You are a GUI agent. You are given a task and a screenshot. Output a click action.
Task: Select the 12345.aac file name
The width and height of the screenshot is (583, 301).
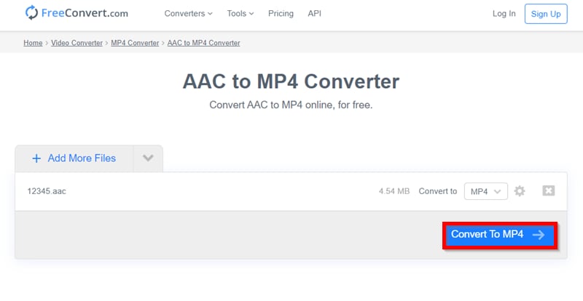[x=47, y=191]
